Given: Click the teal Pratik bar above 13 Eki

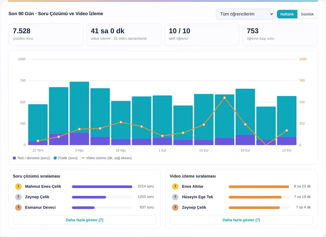Looking at the screenshot, I should (x=287, y=117).
